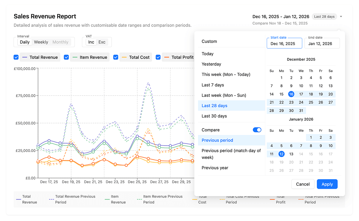The height and width of the screenshot is (221, 359).
Task: Click the Apply button
Action: (327, 184)
